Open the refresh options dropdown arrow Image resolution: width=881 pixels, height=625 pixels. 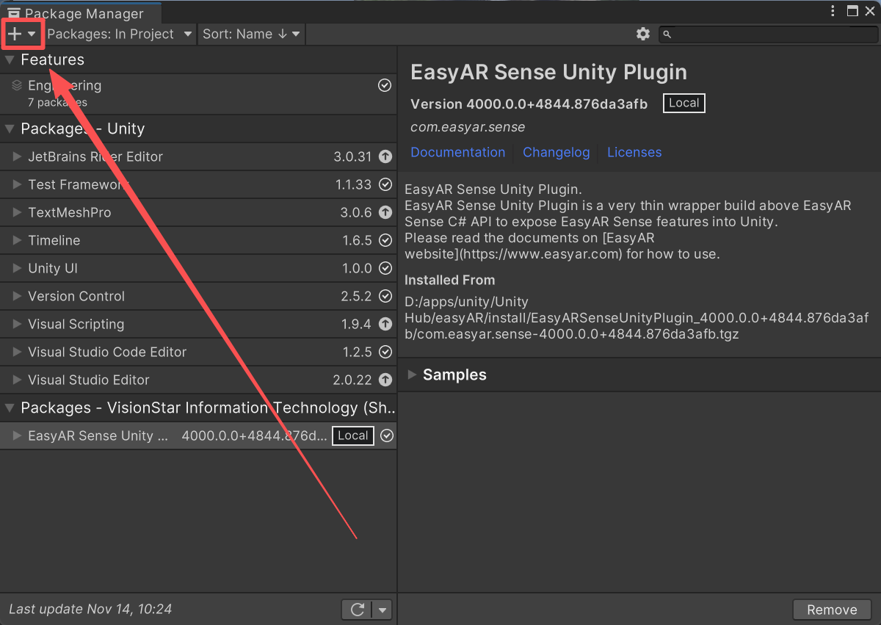coord(383,610)
